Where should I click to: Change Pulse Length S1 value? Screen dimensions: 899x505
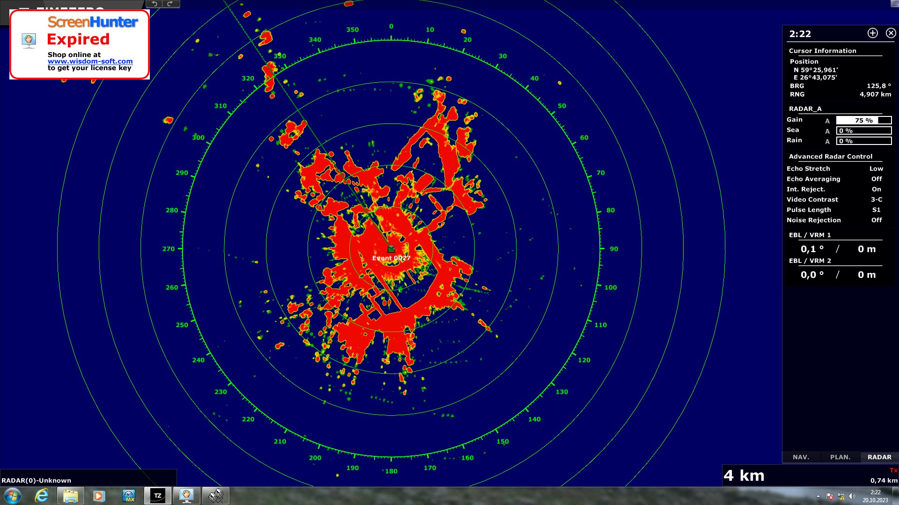[876, 210]
